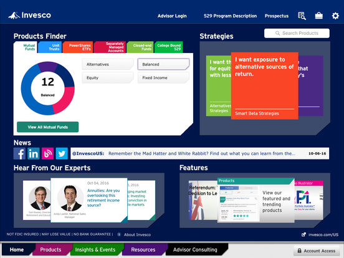Open the Advisor Consulting tab
344x258 pixels.
[x=195, y=250]
